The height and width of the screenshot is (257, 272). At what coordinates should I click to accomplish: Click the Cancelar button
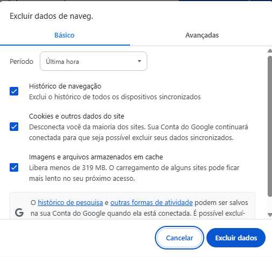(180, 238)
